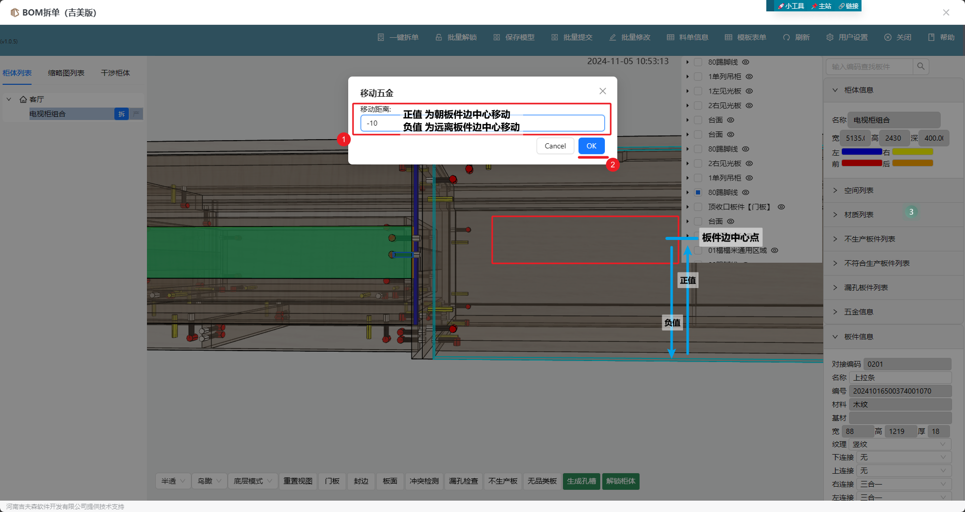The image size is (965, 512).
Task: Click the 刷新 refresh icon
Action: 786,37
